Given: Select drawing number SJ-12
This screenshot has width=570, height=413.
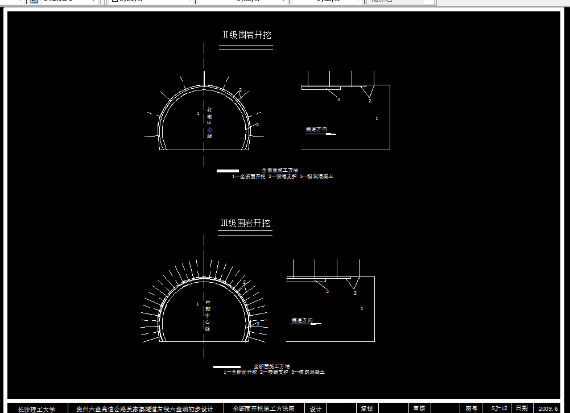Looking at the screenshot, I should 499,408.
